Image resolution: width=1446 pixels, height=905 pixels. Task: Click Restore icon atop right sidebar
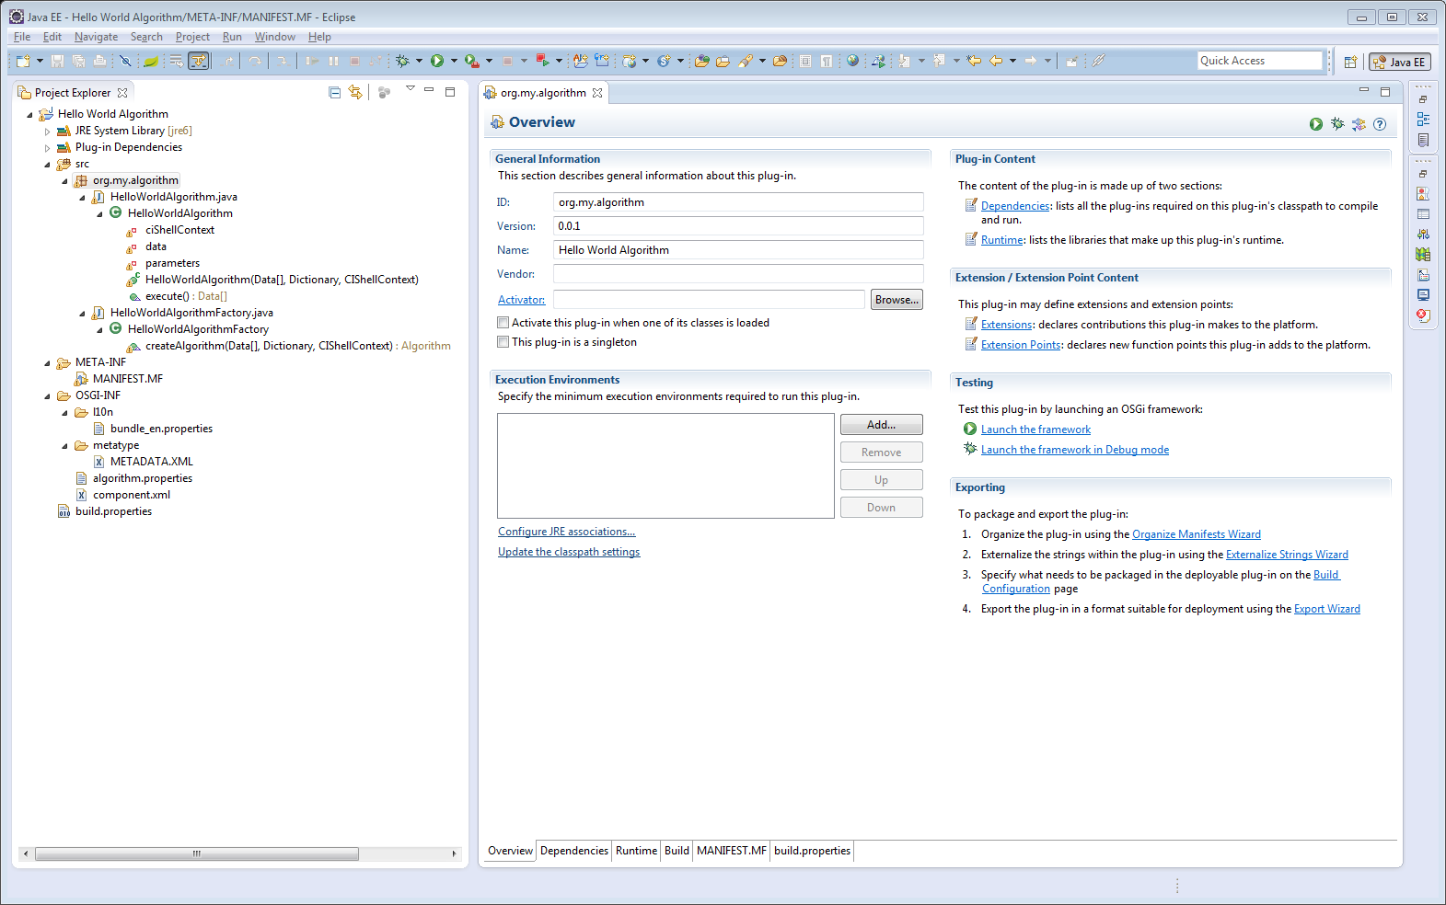(1423, 98)
